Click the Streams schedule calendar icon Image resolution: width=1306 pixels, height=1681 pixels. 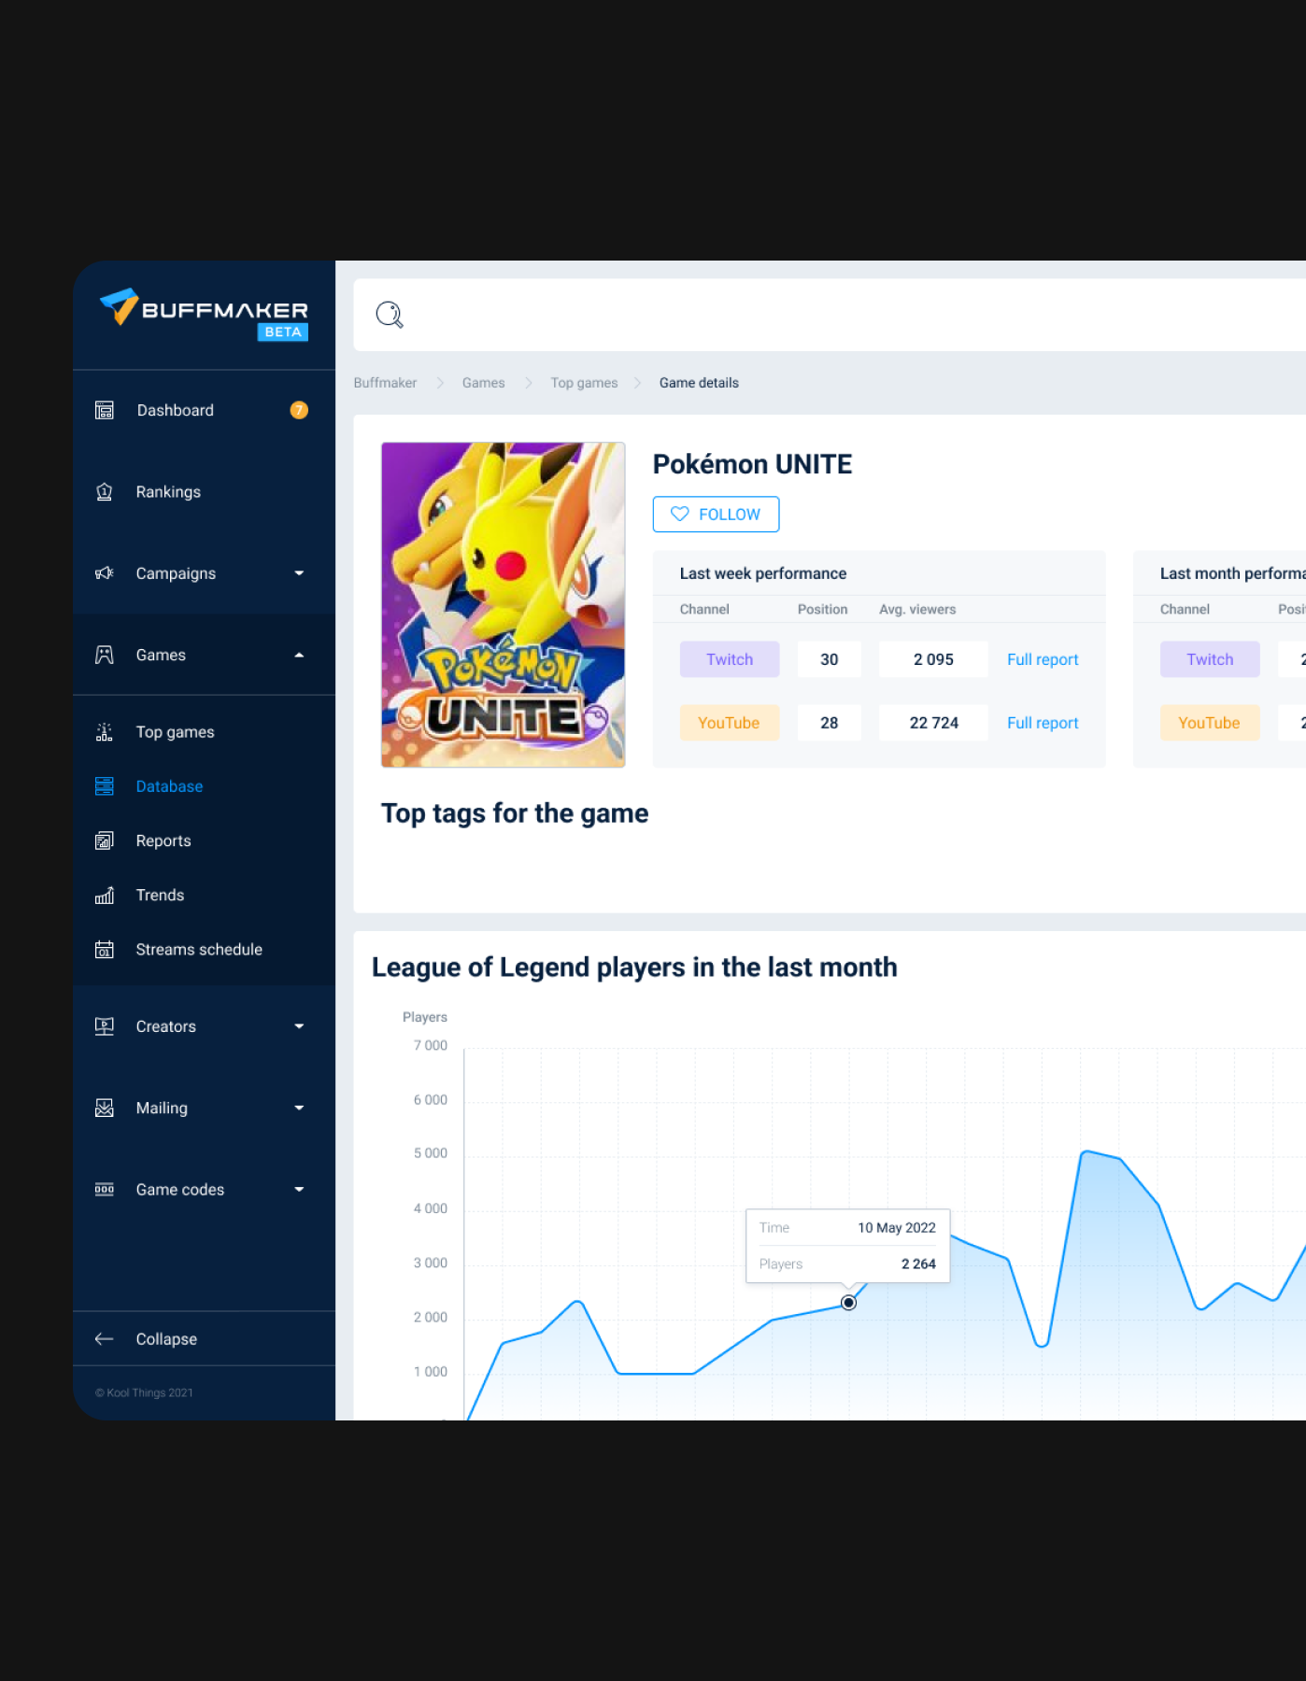[x=105, y=949]
